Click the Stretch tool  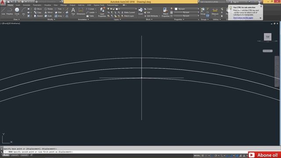[38, 16]
